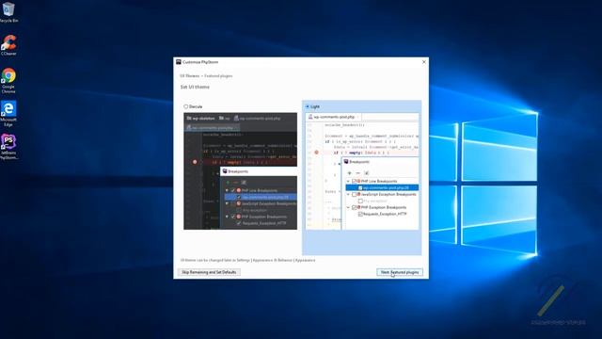602x339 pixels.
Task: Click the PhpStorm icon in the dialog title bar
Action: point(179,62)
